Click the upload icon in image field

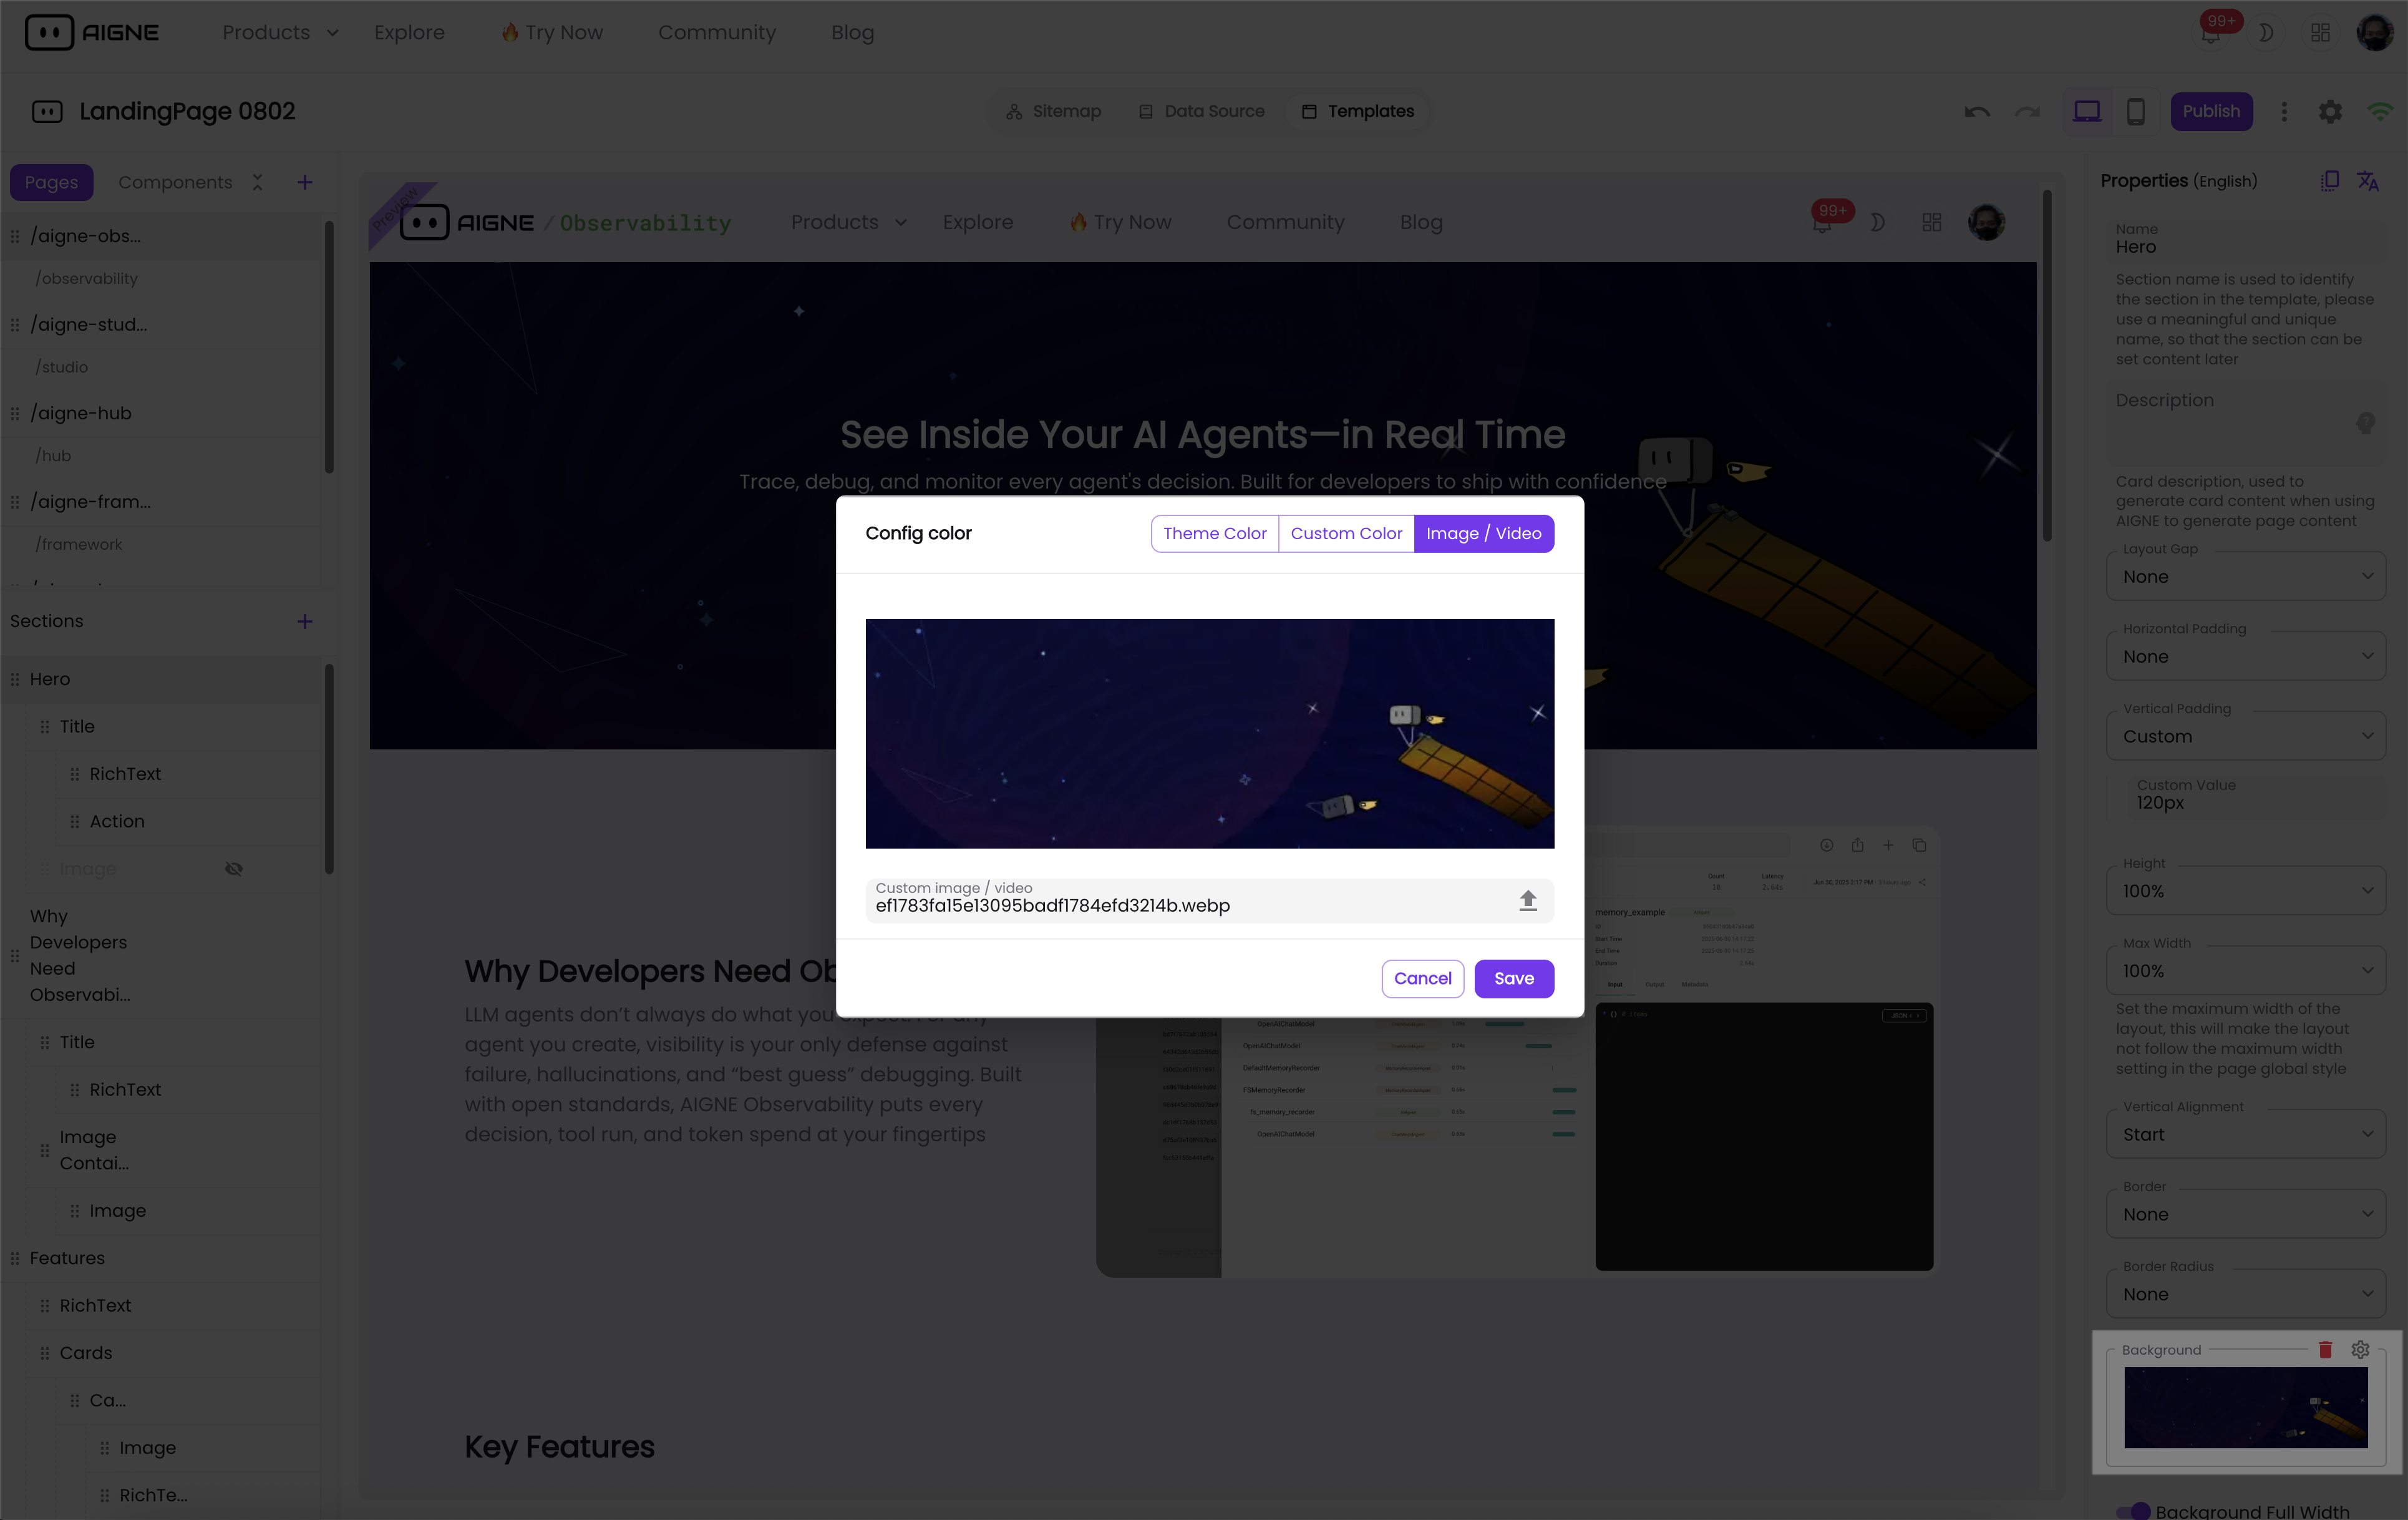pyautogui.click(x=1527, y=901)
